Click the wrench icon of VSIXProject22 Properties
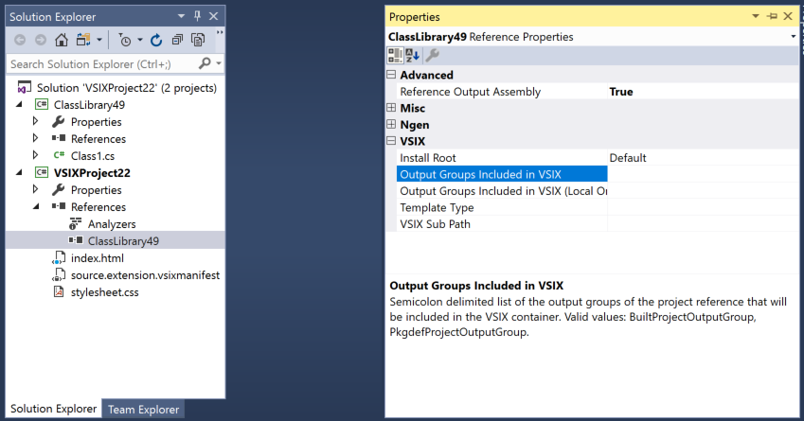Screen dimensions: 804x421 (x=59, y=189)
